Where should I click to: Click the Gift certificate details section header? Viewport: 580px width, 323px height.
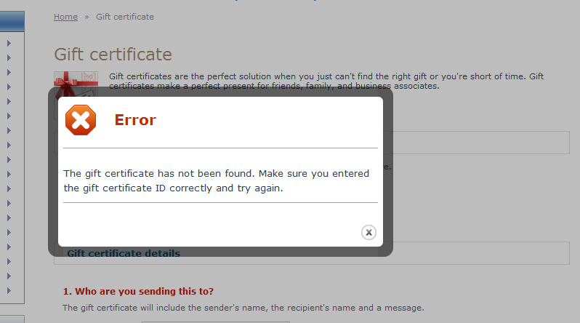[x=124, y=253]
